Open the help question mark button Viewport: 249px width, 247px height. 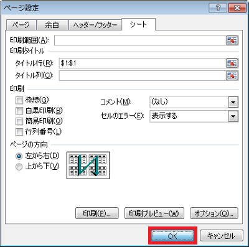(218, 8)
